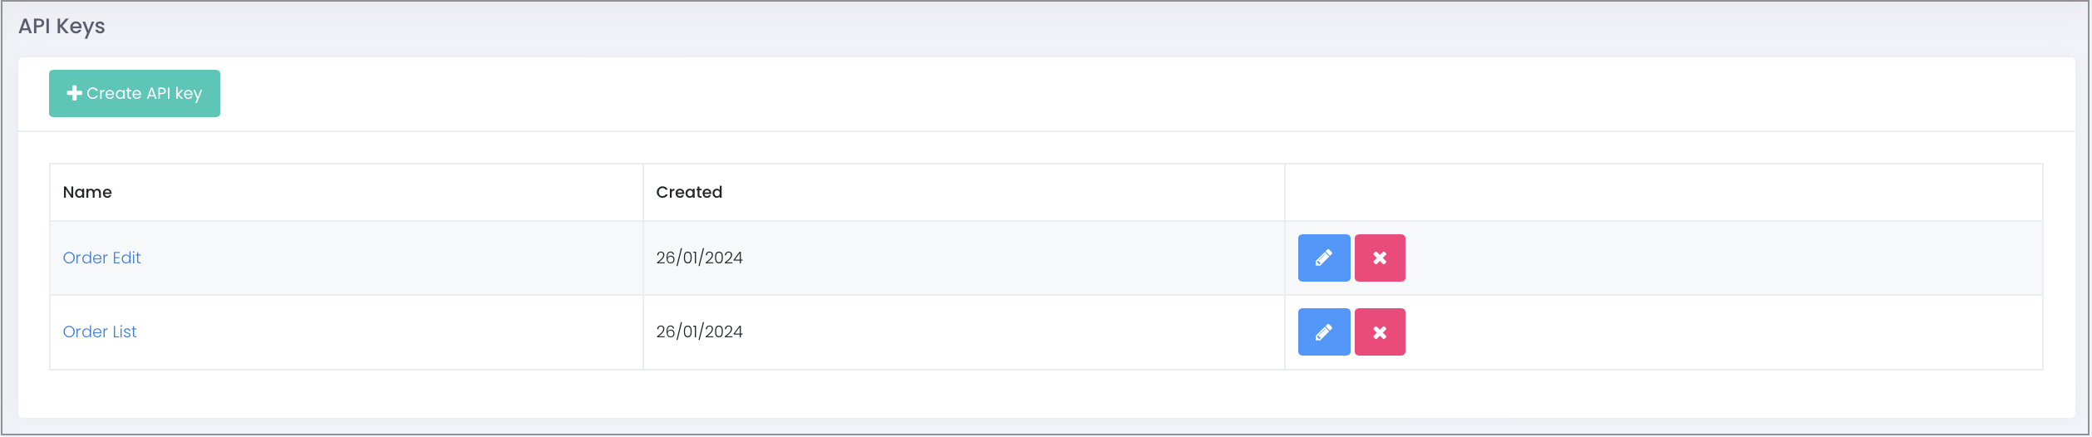The height and width of the screenshot is (437, 2092).
Task: Open the Order List key link
Action: point(100,332)
